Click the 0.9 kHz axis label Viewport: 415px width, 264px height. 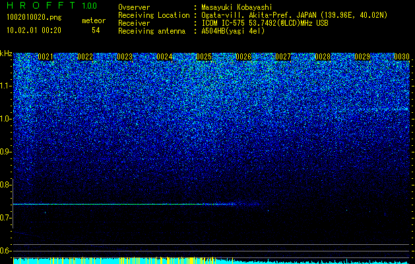5,152
